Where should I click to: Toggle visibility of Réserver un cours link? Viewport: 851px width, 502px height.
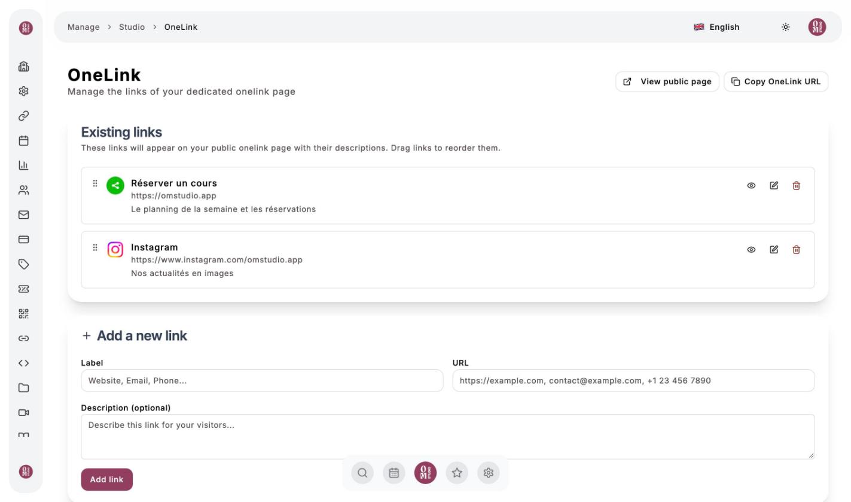click(x=751, y=185)
